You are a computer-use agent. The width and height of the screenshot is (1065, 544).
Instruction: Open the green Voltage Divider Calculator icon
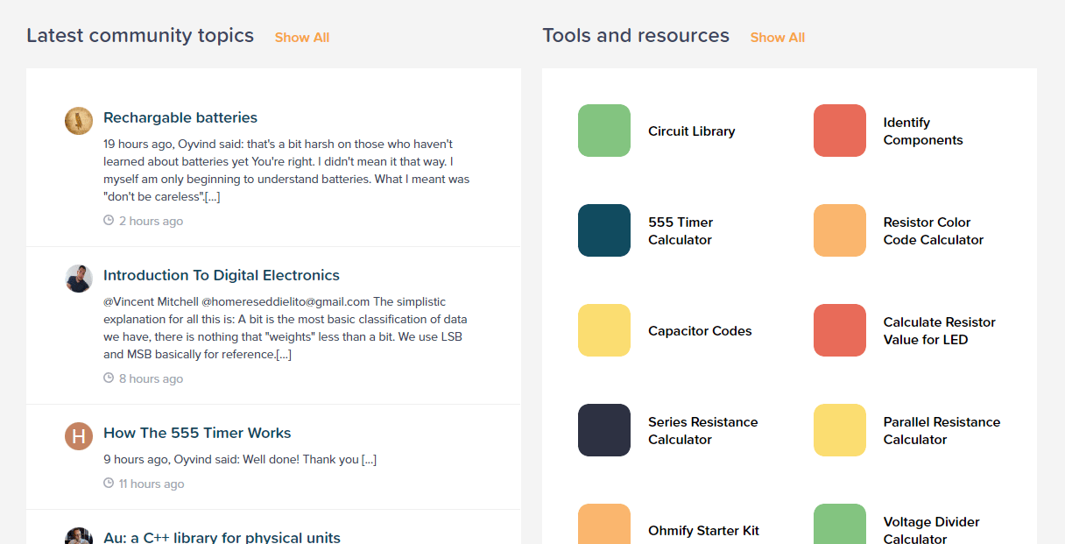(x=839, y=525)
